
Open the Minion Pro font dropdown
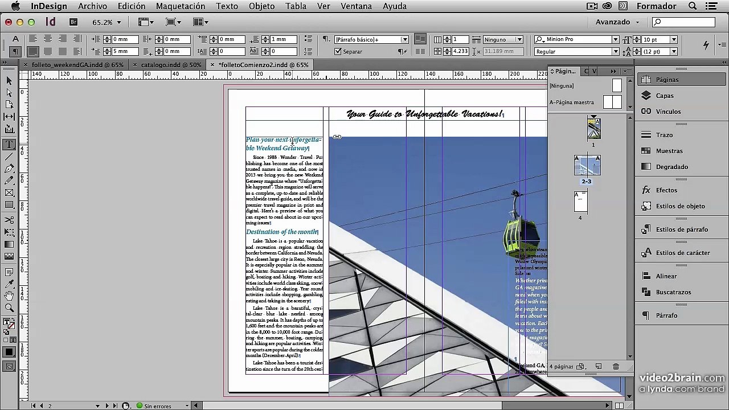coord(615,40)
